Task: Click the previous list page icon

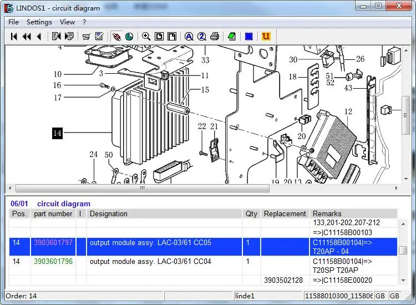Action: coord(56,37)
